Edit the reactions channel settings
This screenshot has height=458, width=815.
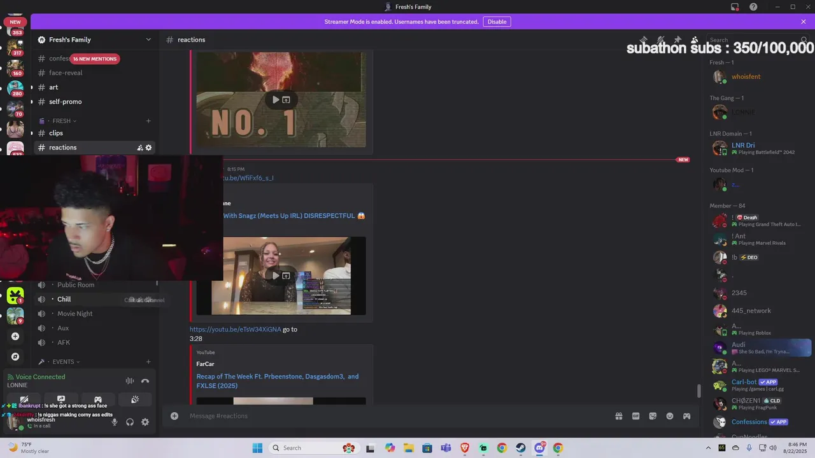pyautogui.click(x=149, y=148)
